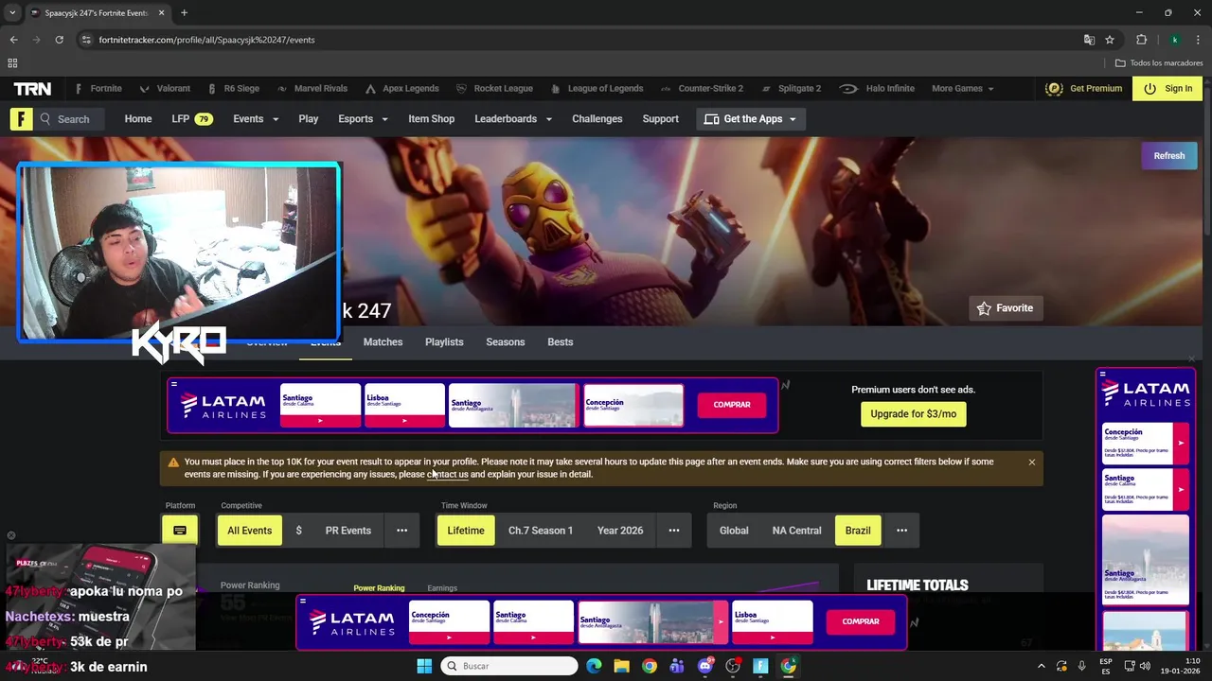1212x681 pixels.
Task: Dismiss the top-10K warning banner
Action: [1032, 463]
